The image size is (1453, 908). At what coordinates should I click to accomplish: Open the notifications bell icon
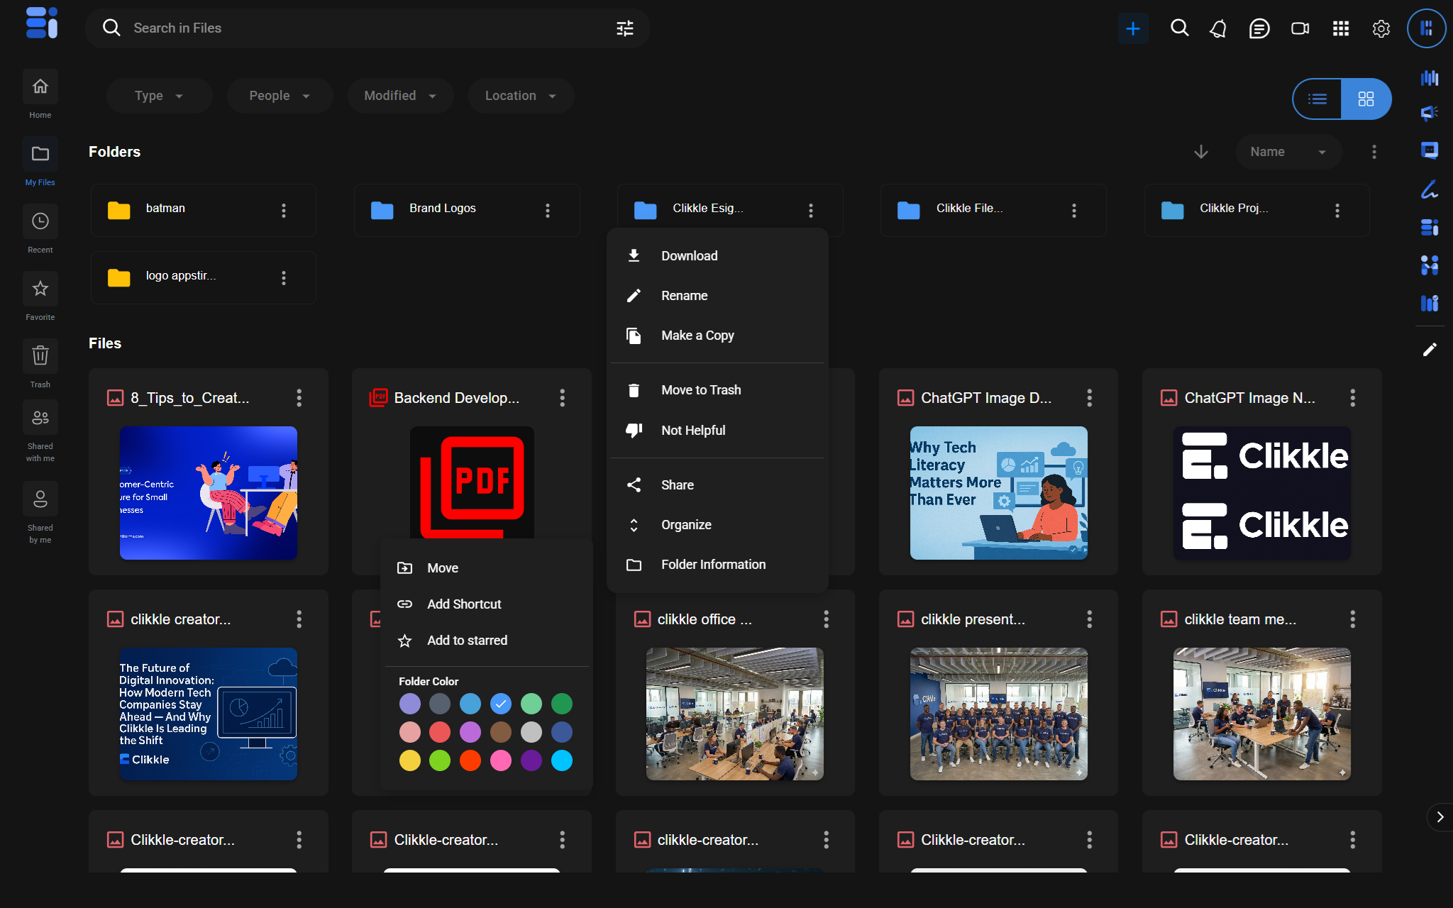(1219, 28)
